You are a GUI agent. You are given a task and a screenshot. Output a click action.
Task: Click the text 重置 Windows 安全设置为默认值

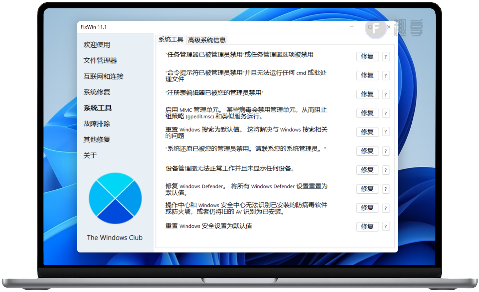[209, 226]
